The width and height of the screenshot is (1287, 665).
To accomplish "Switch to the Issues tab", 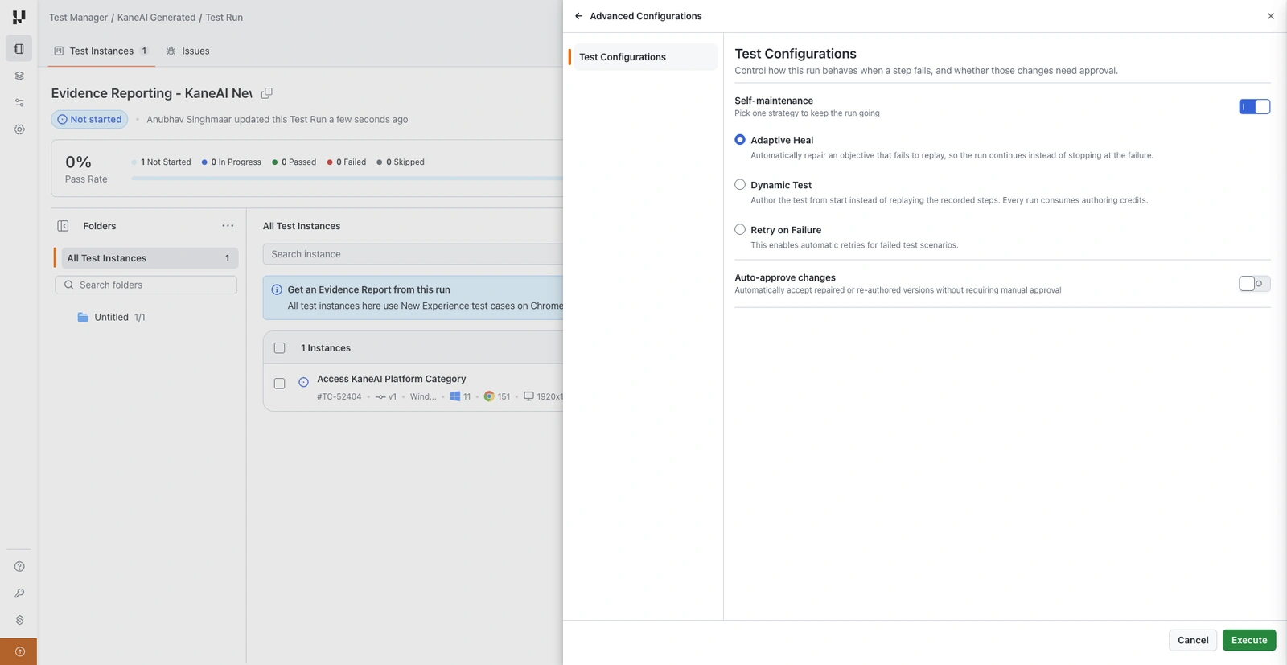I will (x=188, y=51).
